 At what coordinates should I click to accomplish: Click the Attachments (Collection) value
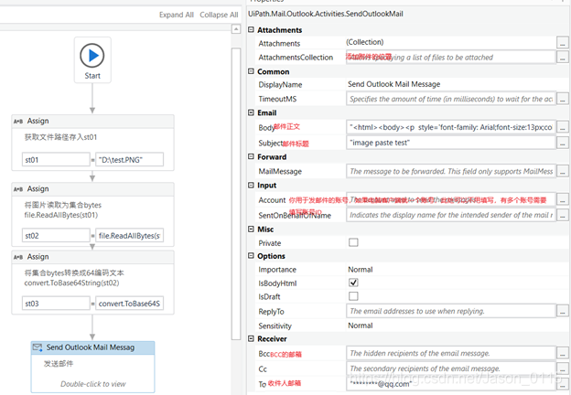tap(364, 42)
